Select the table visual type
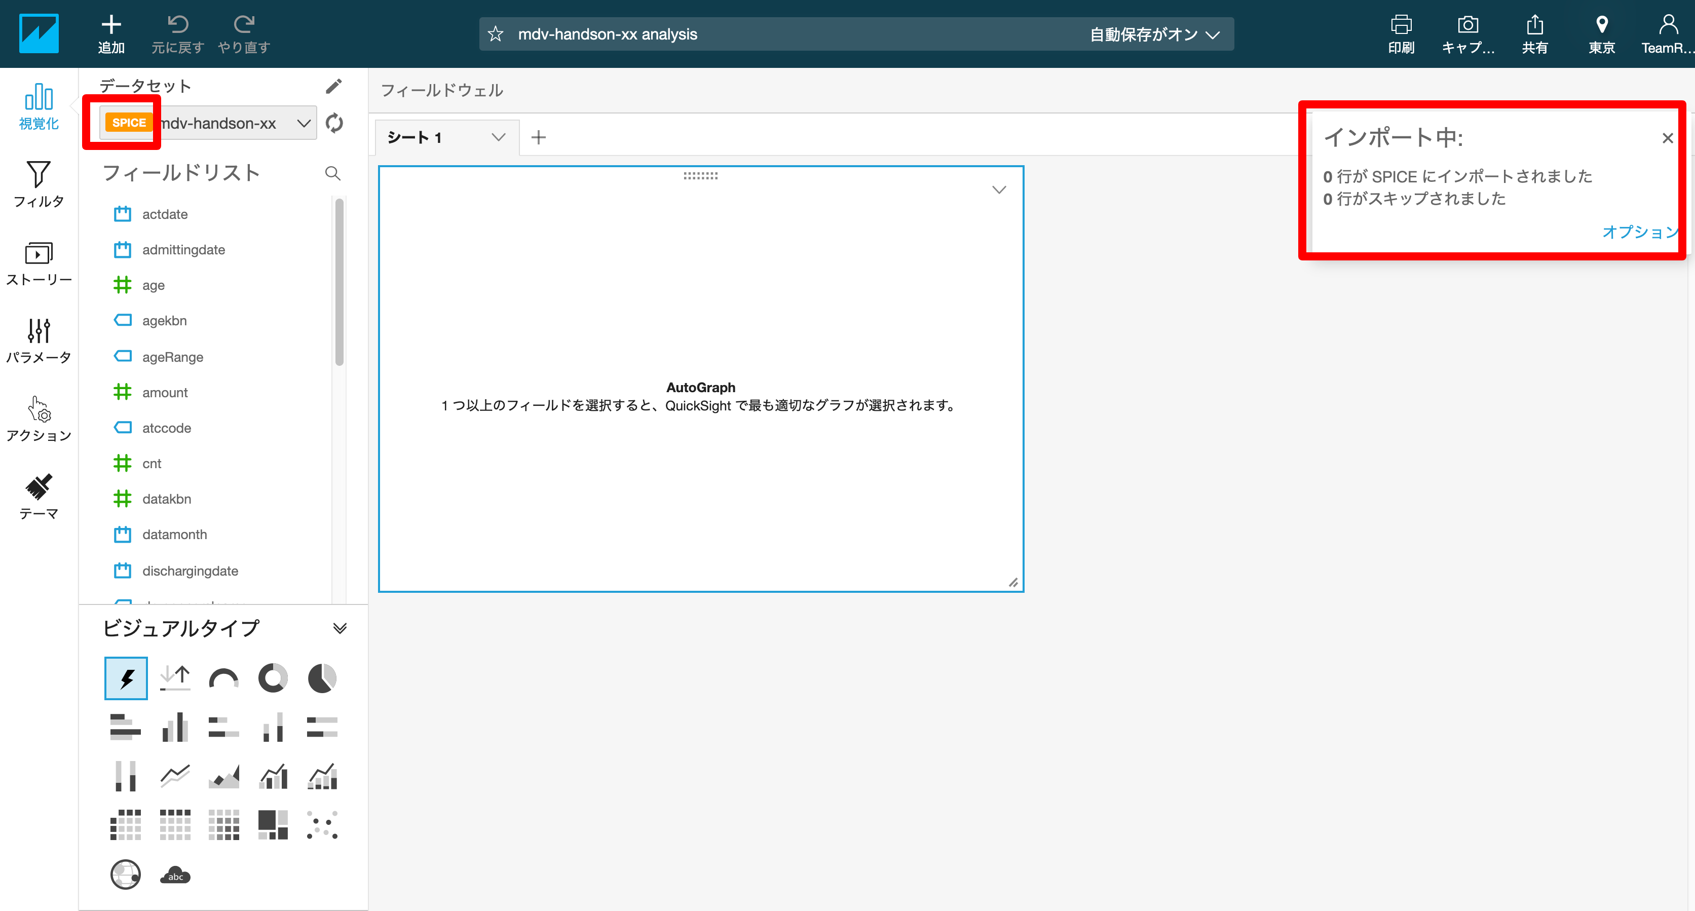 click(x=175, y=825)
